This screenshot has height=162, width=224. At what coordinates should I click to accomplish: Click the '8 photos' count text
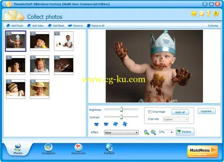pyautogui.click(x=213, y=26)
